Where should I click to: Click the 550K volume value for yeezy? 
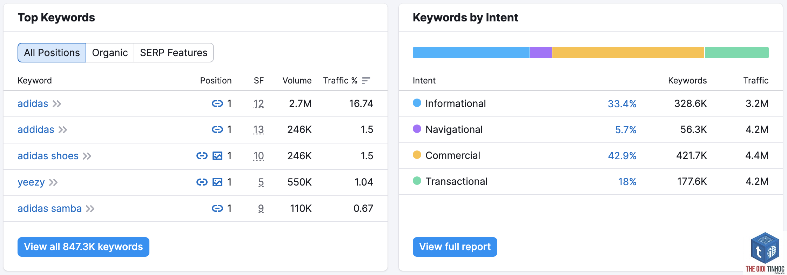click(x=300, y=182)
